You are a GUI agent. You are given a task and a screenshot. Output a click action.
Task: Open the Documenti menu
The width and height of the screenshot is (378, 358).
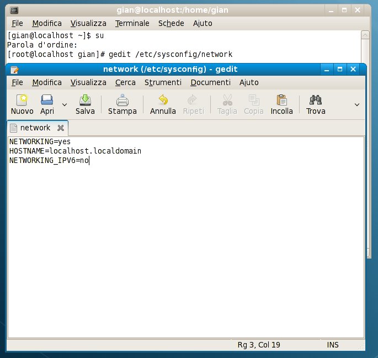[211, 82]
